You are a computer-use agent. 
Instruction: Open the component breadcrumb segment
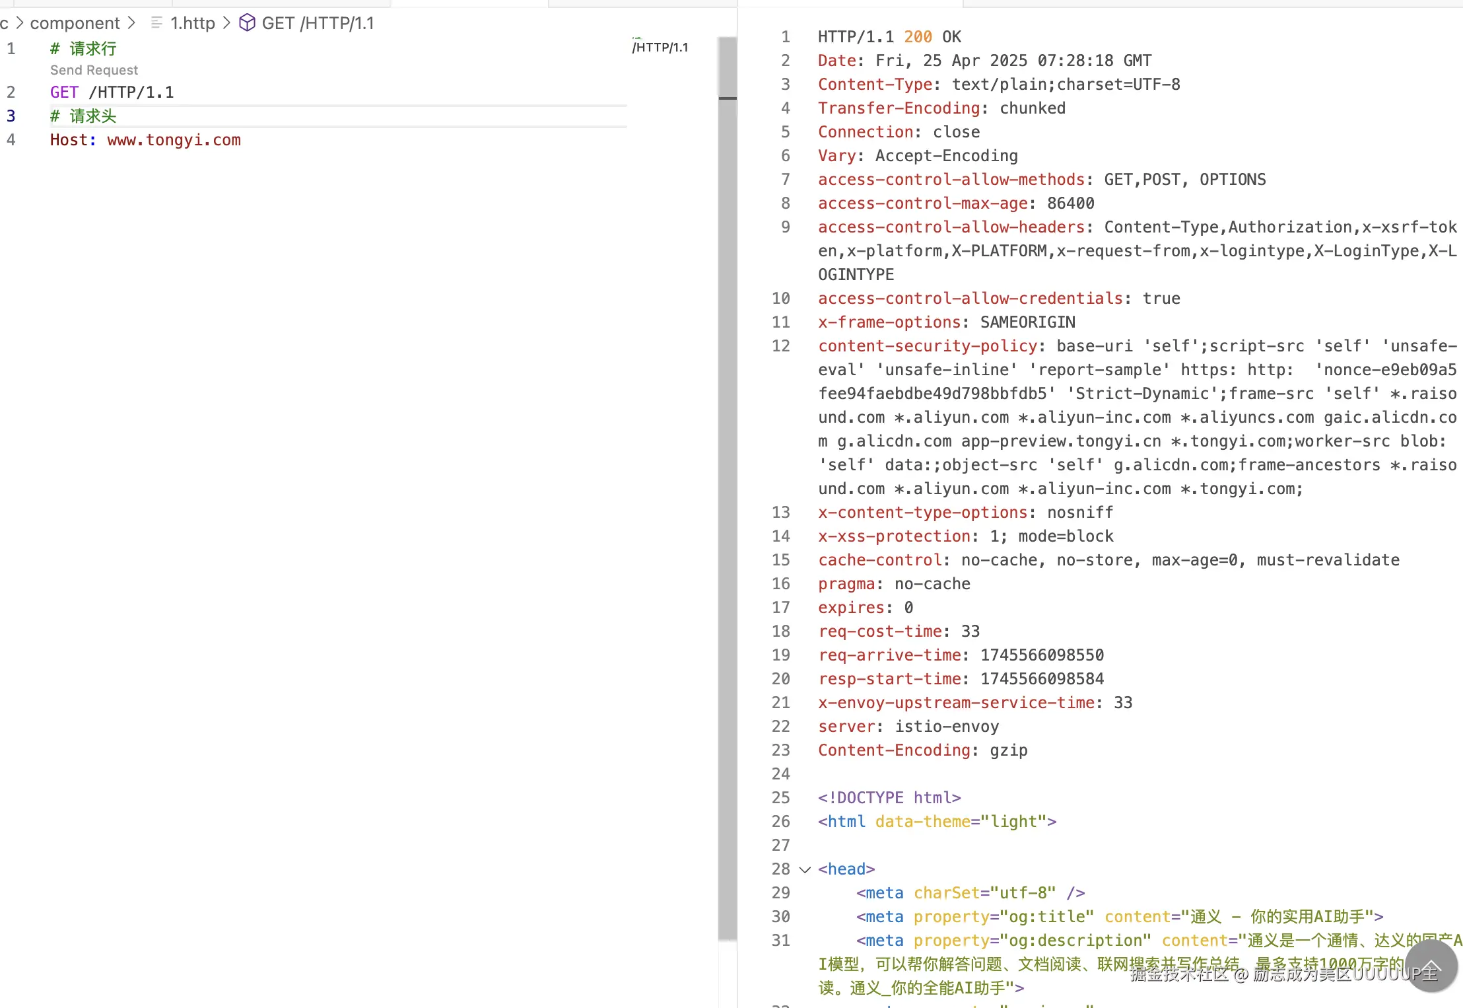click(75, 23)
